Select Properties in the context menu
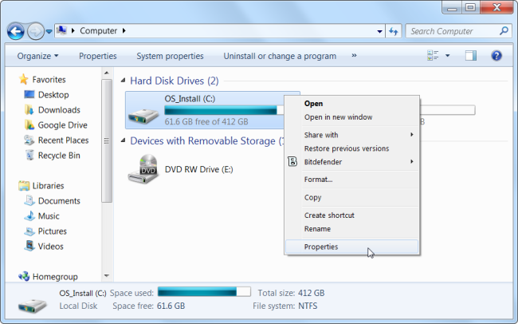The width and height of the screenshot is (518, 324). click(x=321, y=247)
